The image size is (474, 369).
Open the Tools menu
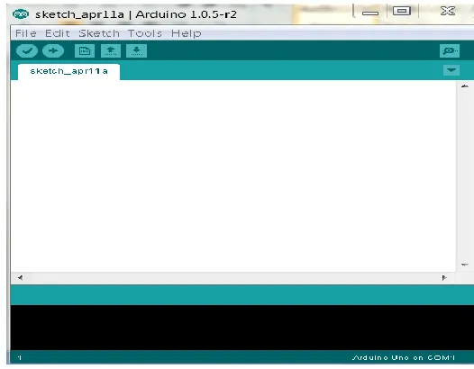[145, 33]
